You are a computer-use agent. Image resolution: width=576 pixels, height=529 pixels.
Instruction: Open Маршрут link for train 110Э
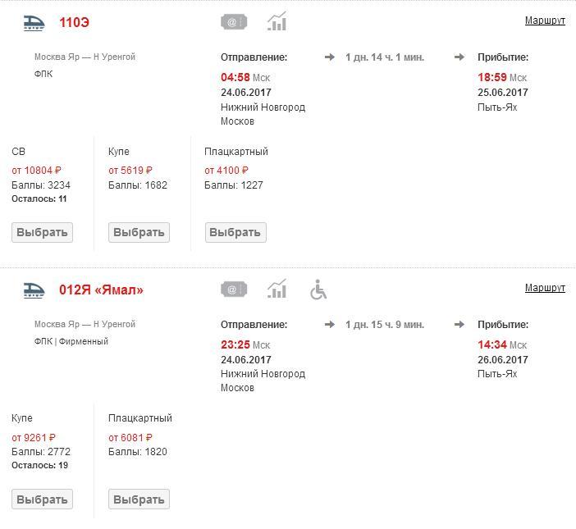coord(545,21)
